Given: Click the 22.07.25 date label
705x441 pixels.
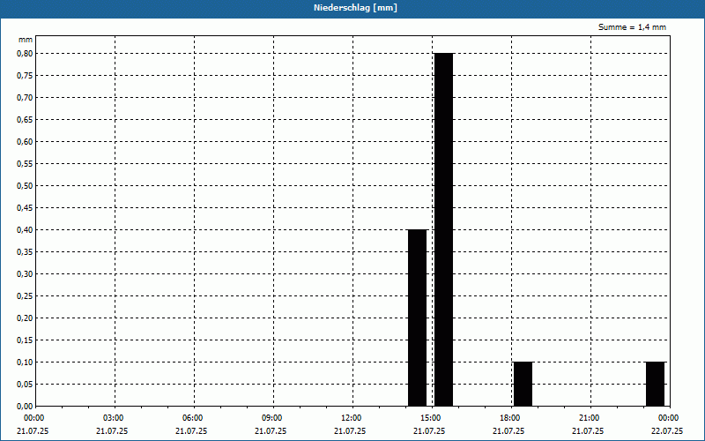Looking at the screenshot, I should (667, 431).
